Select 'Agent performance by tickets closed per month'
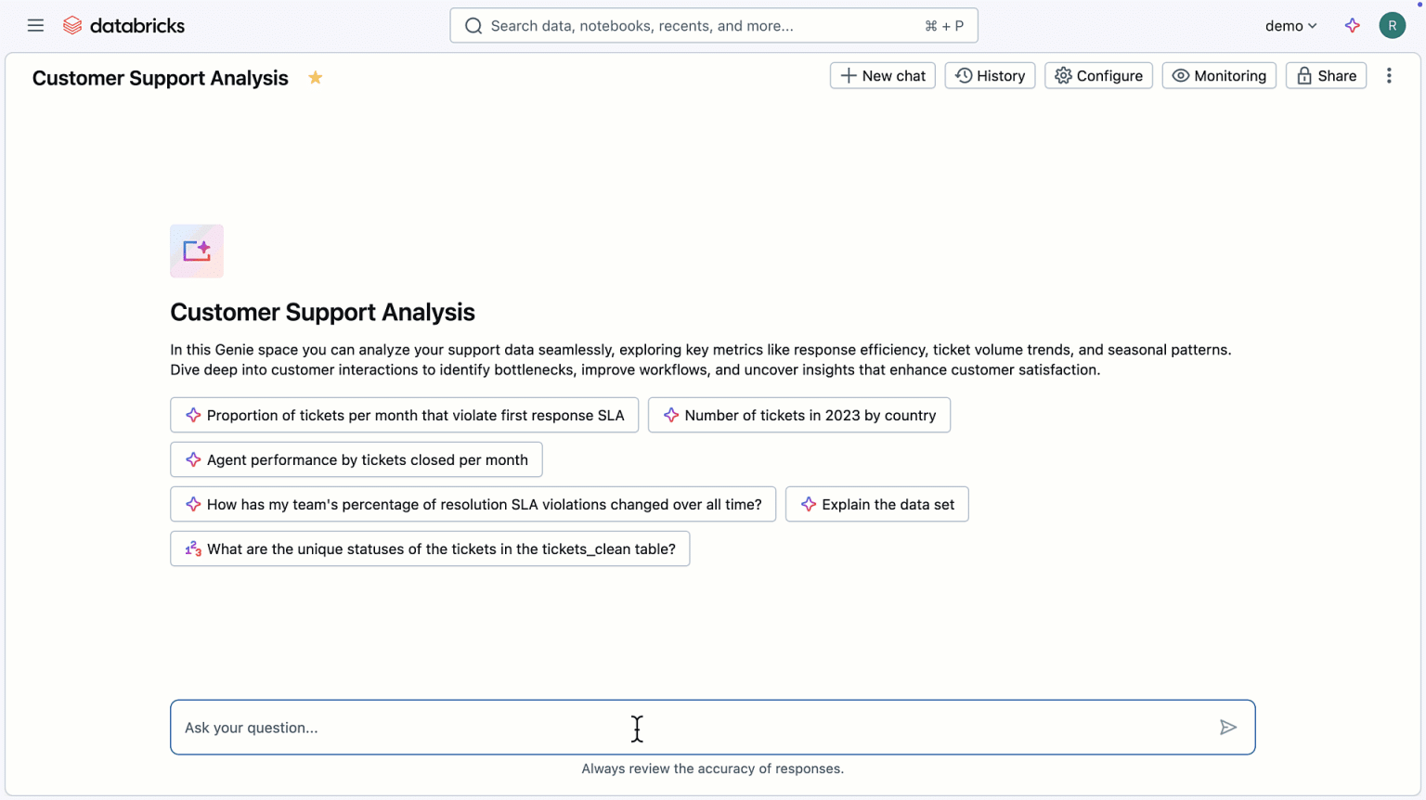The width and height of the screenshot is (1426, 800). tap(356, 459)
